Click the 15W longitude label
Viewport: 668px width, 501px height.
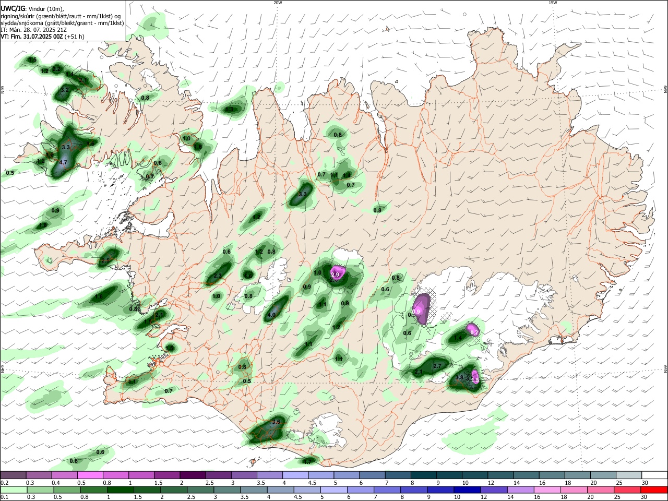[553, 3]
